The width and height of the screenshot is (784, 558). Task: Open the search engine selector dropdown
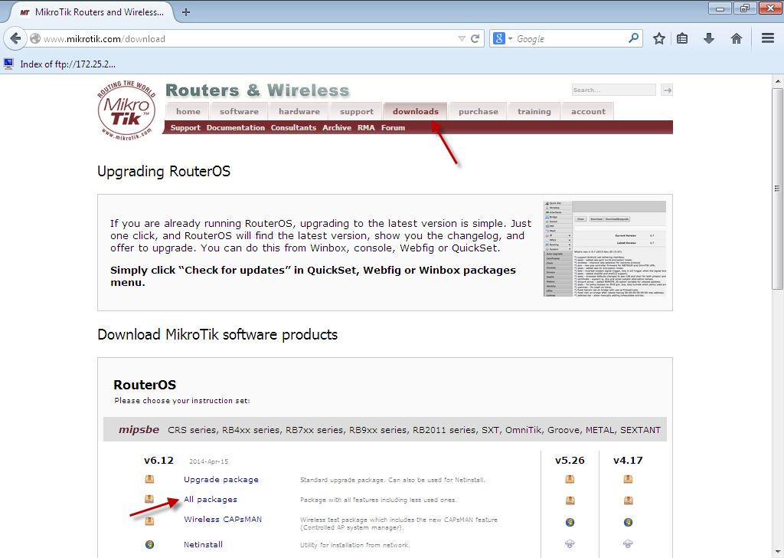[502, 38]
